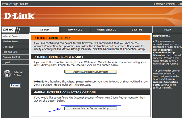The height and width of the screenshot is (119, 183).
Task: Switch to the ADVANCED tab
Action: tap(75, 30)
